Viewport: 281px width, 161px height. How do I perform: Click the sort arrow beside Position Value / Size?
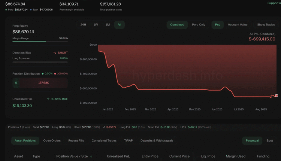tap(91, 157)
